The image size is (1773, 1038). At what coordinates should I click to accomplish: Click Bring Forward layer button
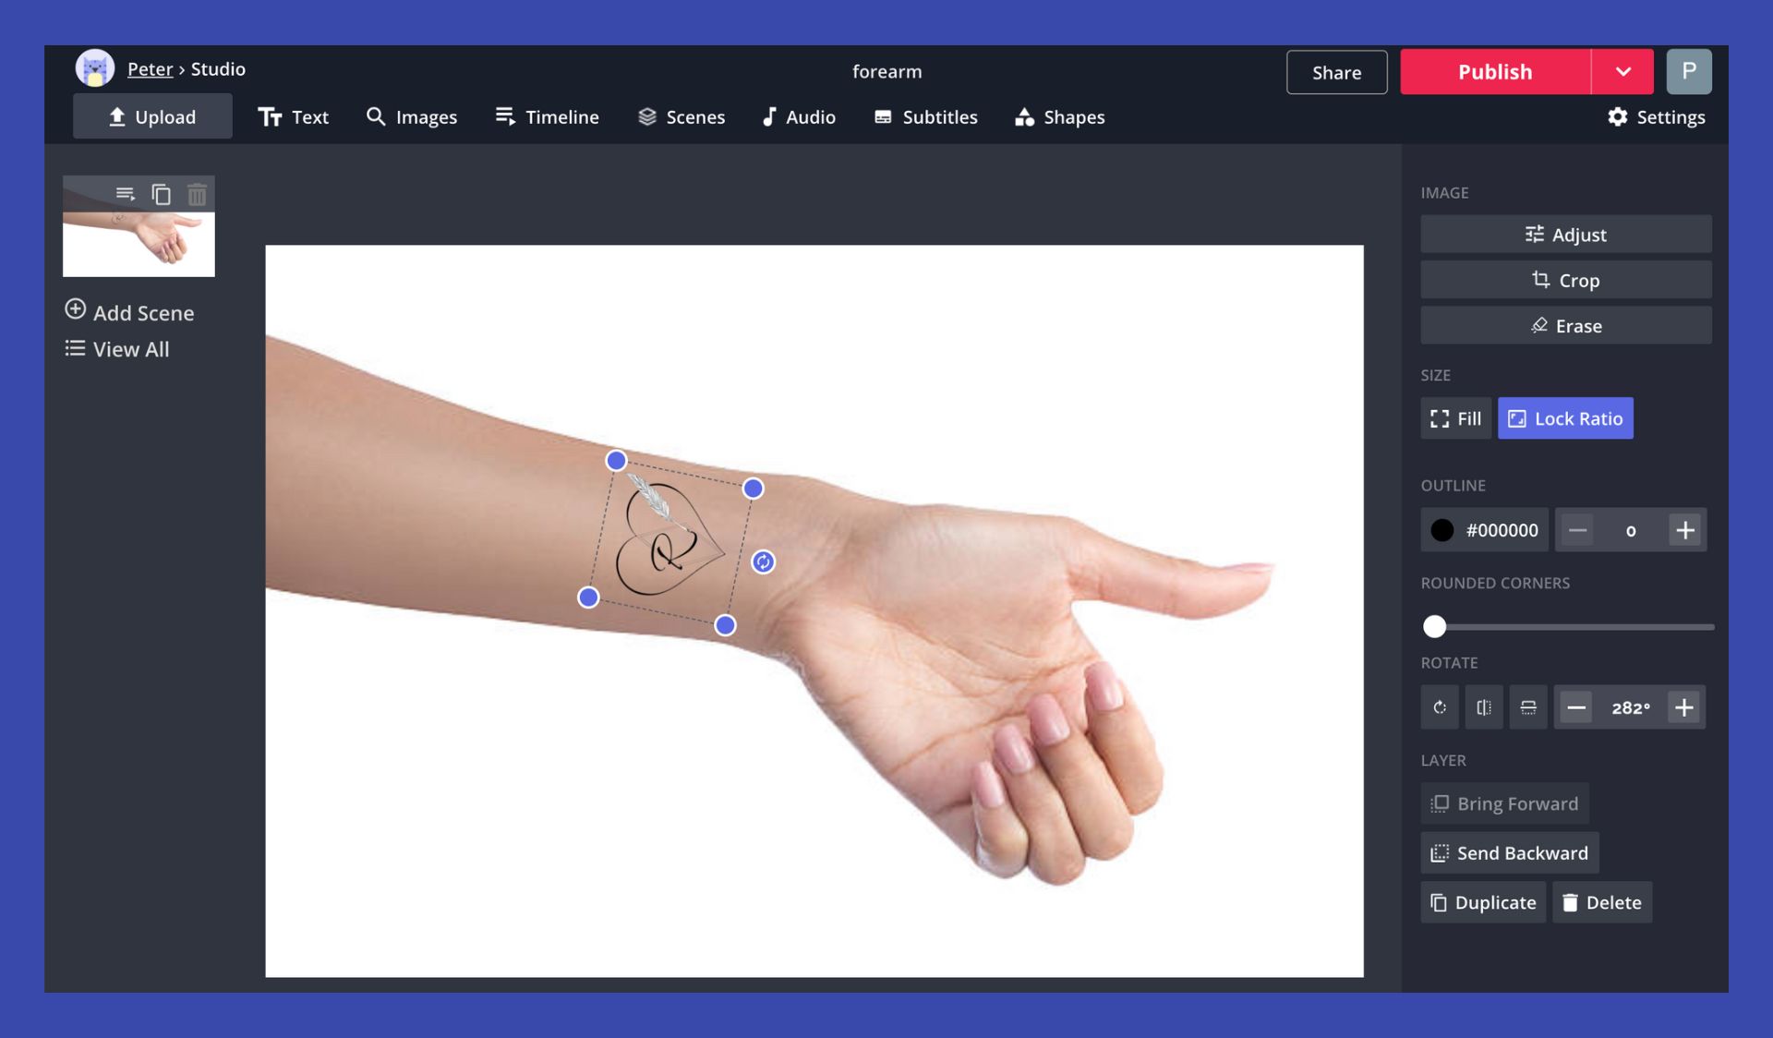(x=1503, y=803)
